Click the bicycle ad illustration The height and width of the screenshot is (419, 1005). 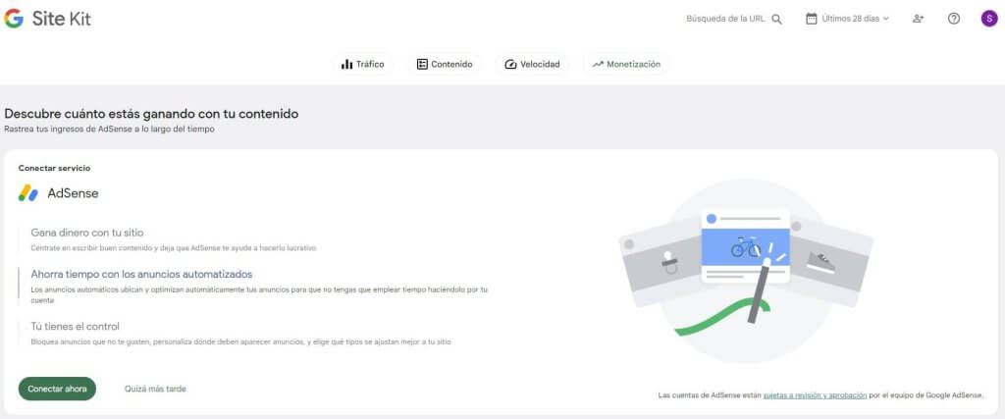coord(746,246)
